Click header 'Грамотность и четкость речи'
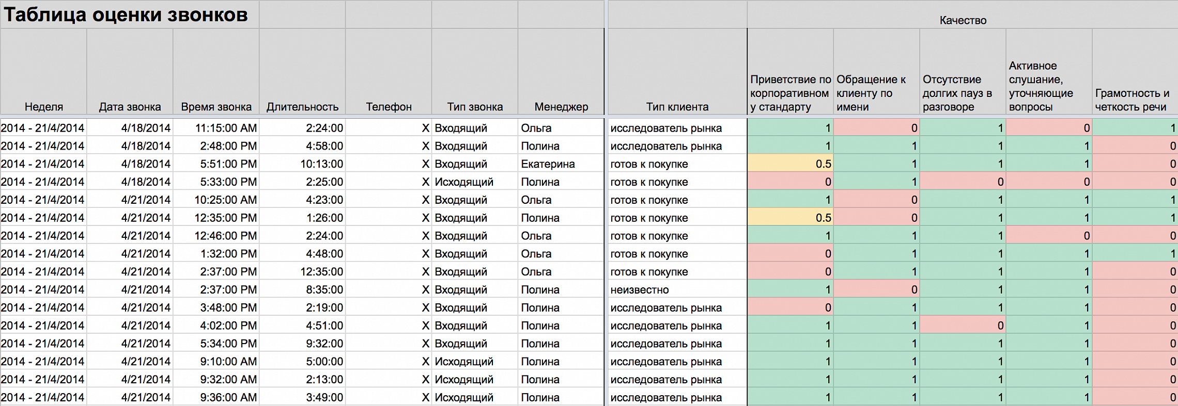1178x406 pixels. (x=1135, y=72)
